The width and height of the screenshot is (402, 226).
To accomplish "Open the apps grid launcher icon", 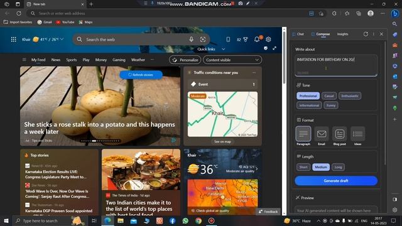I will (x=14, y=39).
